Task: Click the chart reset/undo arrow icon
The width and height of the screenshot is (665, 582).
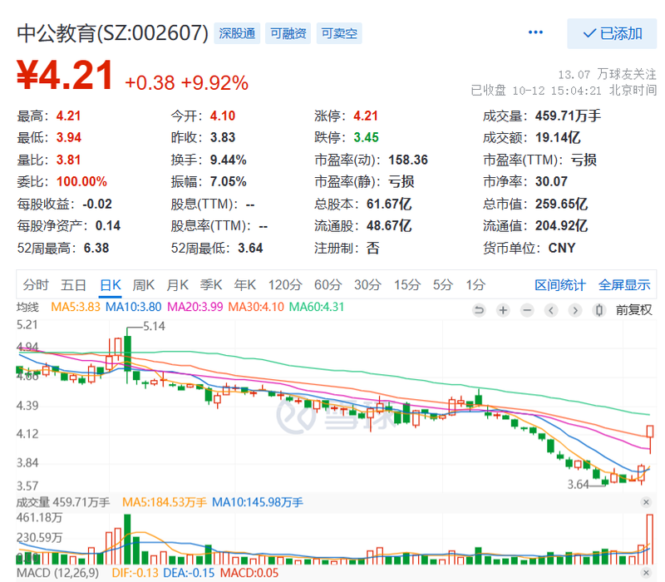Action: click(479, 310)
